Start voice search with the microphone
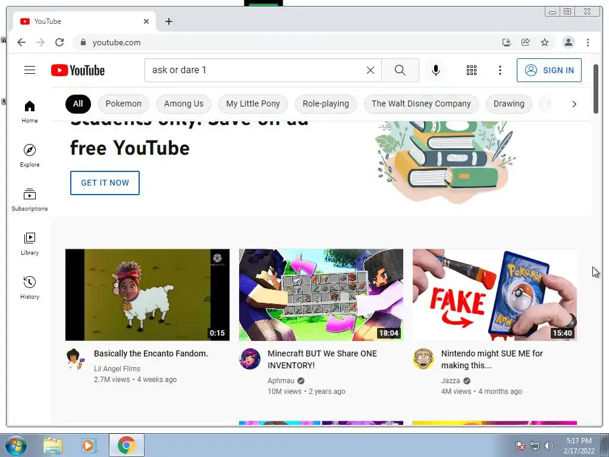Viewport: 609px width, 457px height. (x=436, y=70)
